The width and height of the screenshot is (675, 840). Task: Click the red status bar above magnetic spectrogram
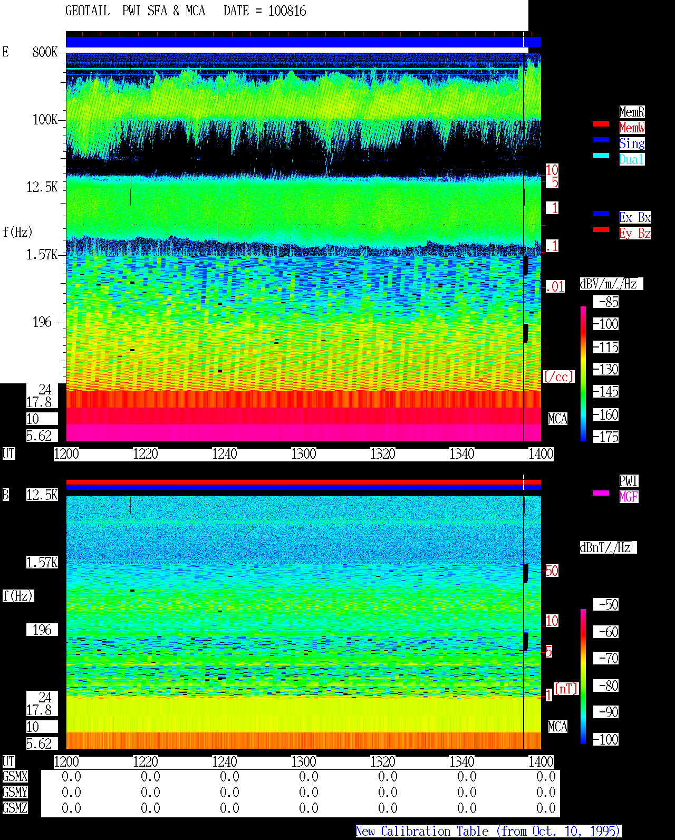[x=303, y=482]
